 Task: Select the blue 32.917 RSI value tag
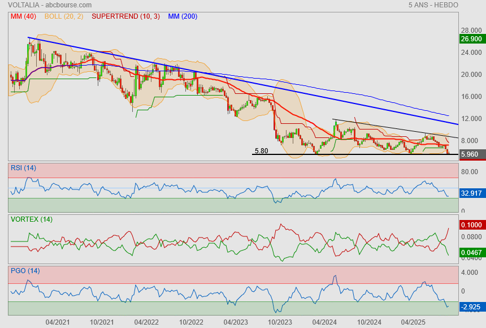click(x=471, y=193)
